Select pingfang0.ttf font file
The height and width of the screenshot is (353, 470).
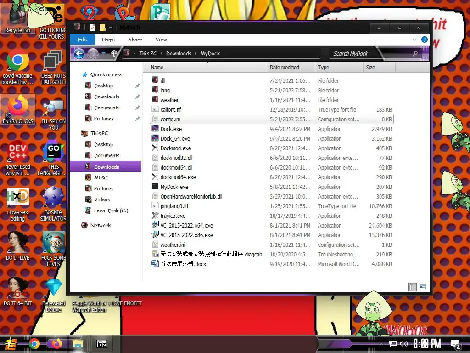click(174, 206)
